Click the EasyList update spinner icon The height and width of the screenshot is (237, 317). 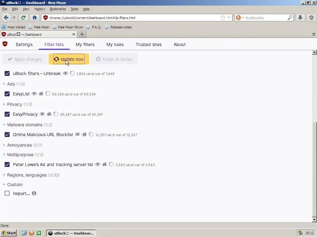coord(48,94)
